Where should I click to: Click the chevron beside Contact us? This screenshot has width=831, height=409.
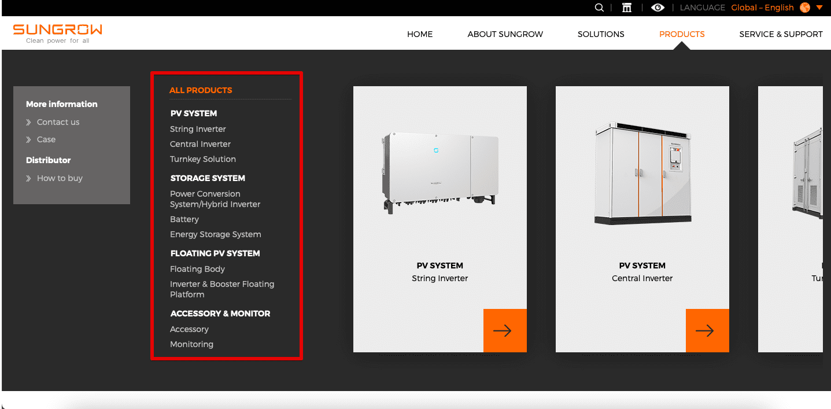click(x=29, y=122)
